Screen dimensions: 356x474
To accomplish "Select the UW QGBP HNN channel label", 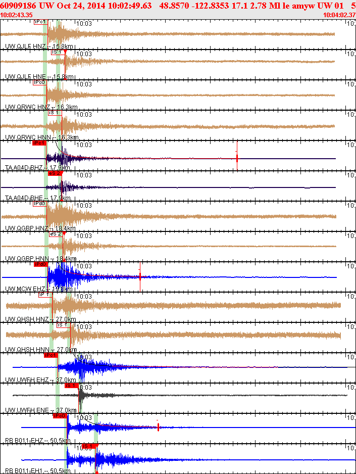I will [x=41, y=258].
